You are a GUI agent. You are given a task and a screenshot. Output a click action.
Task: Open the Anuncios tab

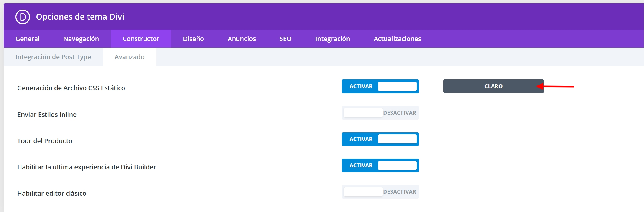coord(242,39)
